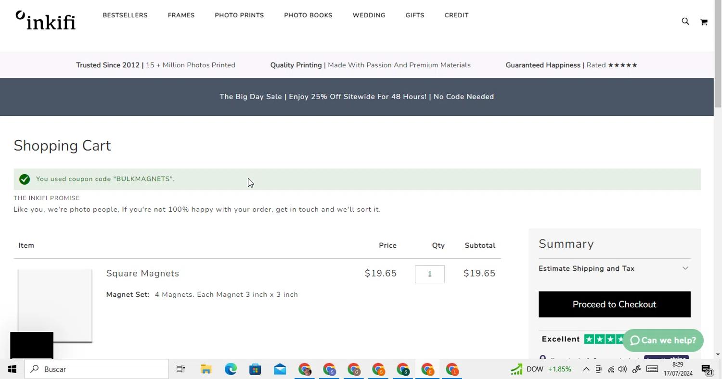Viewport: 722px width, 379px height.
Task: Click scrollbar down arrow
Action: (718, 354)
